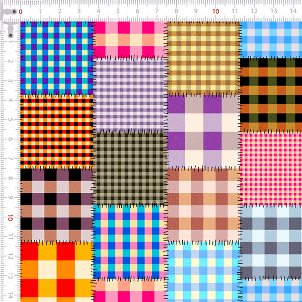
Task: Click the red "10" on the top ruler
Action: 216,12
